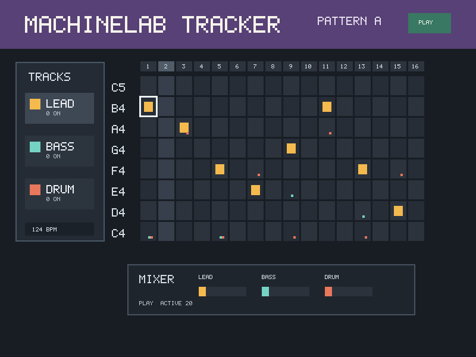476x357 pixels.
Task: Click the E4 row label
Action: click(x=118, y=192)
